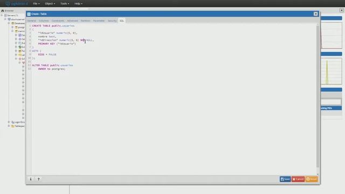Click the OWNER to postgres line
Screen dimensions: 345x194
(x=52, y=69)
